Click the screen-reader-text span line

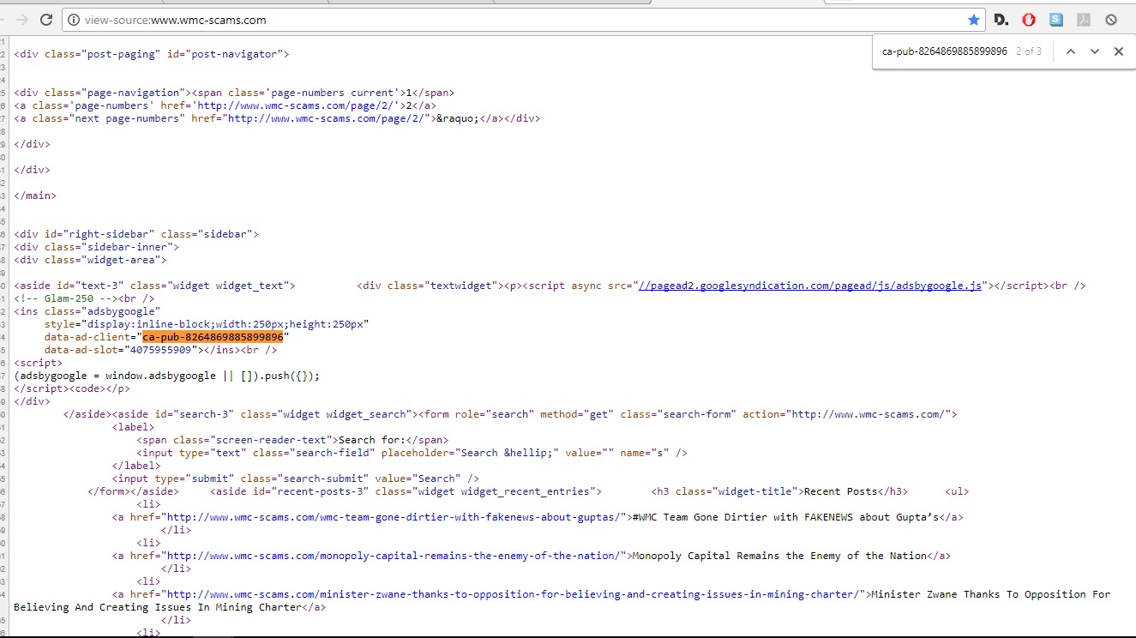[x=292, y=440]
